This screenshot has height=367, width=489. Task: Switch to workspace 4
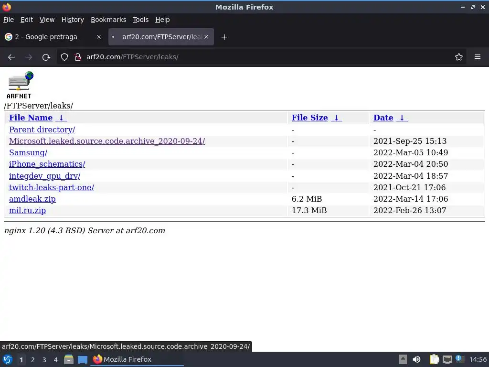point(56,360)
